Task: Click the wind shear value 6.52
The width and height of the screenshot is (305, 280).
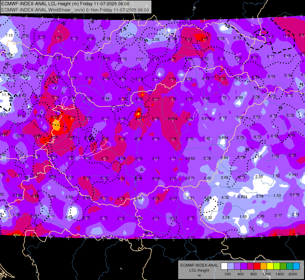Action: (70, 177)
